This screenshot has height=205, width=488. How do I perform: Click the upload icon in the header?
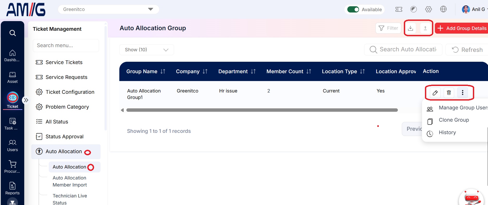point(425,28)
